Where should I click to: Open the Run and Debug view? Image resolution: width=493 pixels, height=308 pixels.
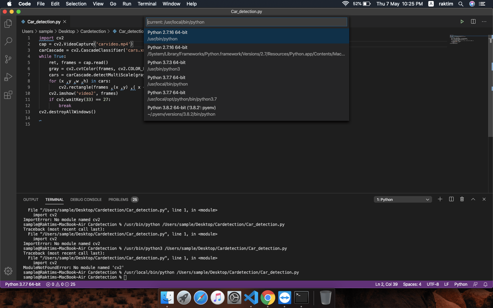click(x=8, y=77)
